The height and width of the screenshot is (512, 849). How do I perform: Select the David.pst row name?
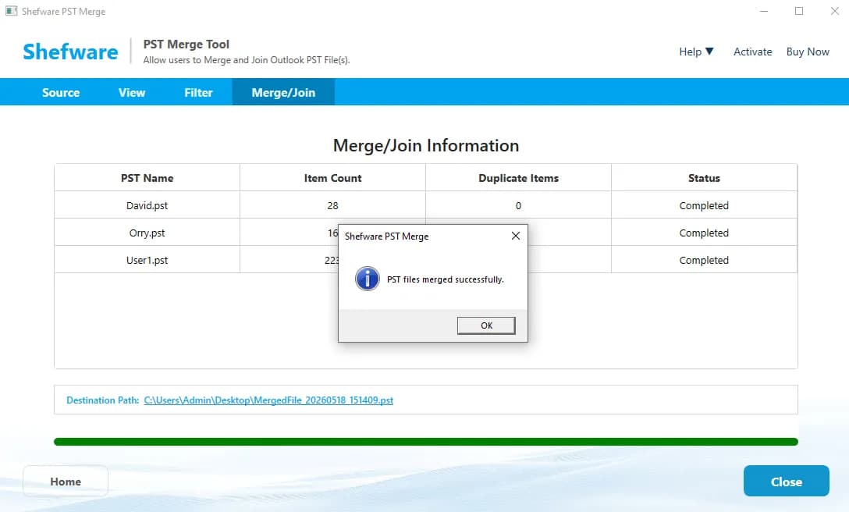(147, 205)
